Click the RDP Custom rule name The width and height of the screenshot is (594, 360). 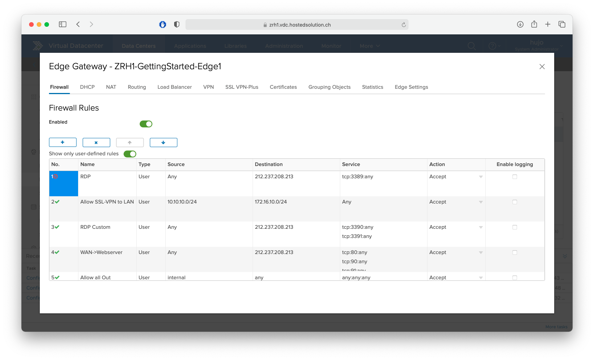point(95,227)
